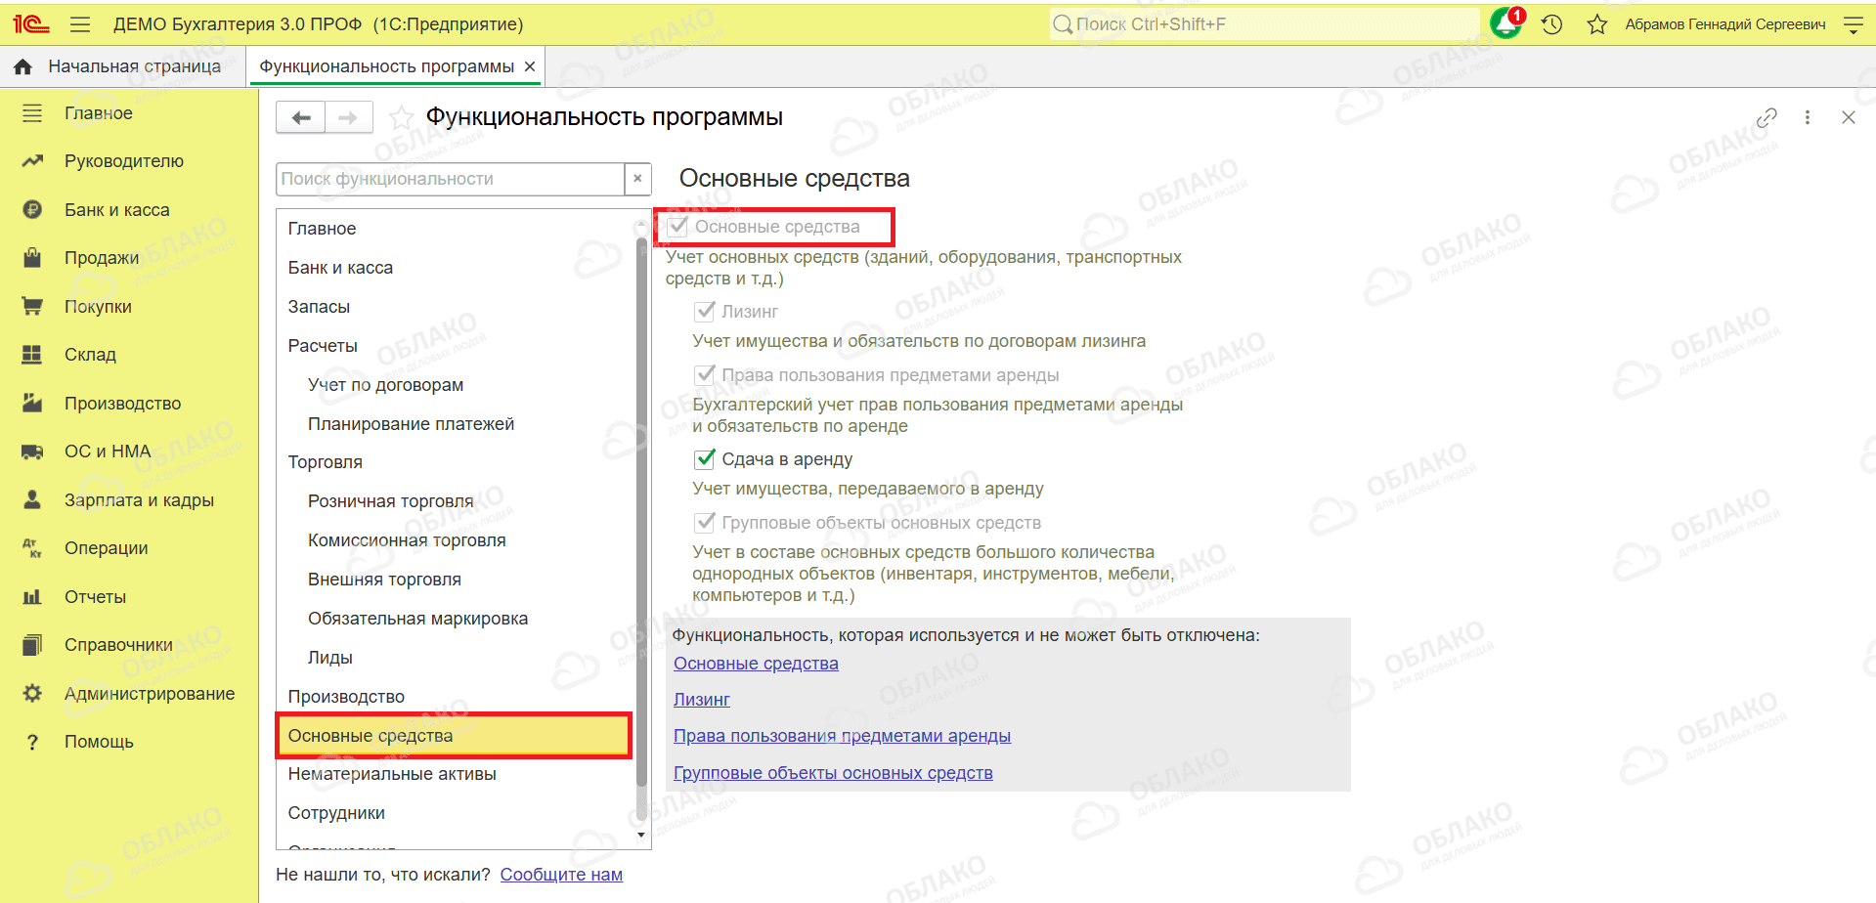
Task: Click the Сообщите нам link
Action: [x=561, y=875]
